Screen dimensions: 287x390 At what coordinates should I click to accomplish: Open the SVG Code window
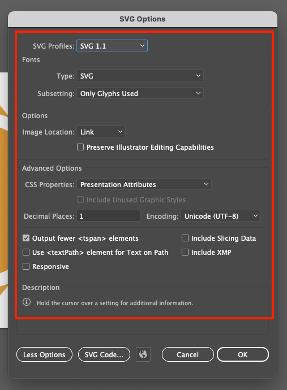pyautogui.click(x=104, y=354)
